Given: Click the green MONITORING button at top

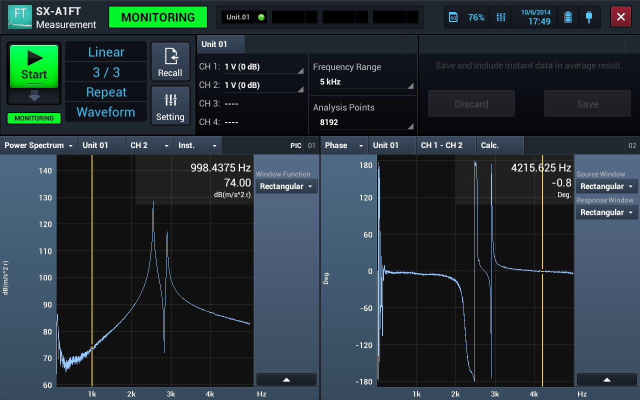Looking at the screenshot, I should point(157,17).
